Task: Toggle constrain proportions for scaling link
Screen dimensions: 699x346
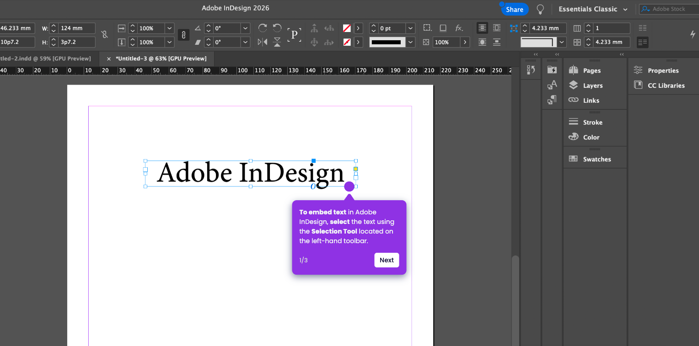Action: tap(183, 35)
